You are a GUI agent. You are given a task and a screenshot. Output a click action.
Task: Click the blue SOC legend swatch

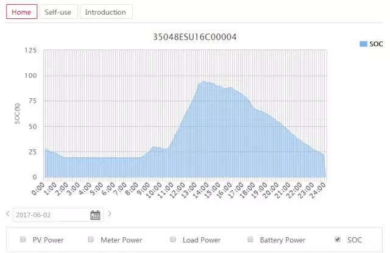[363, 45]
